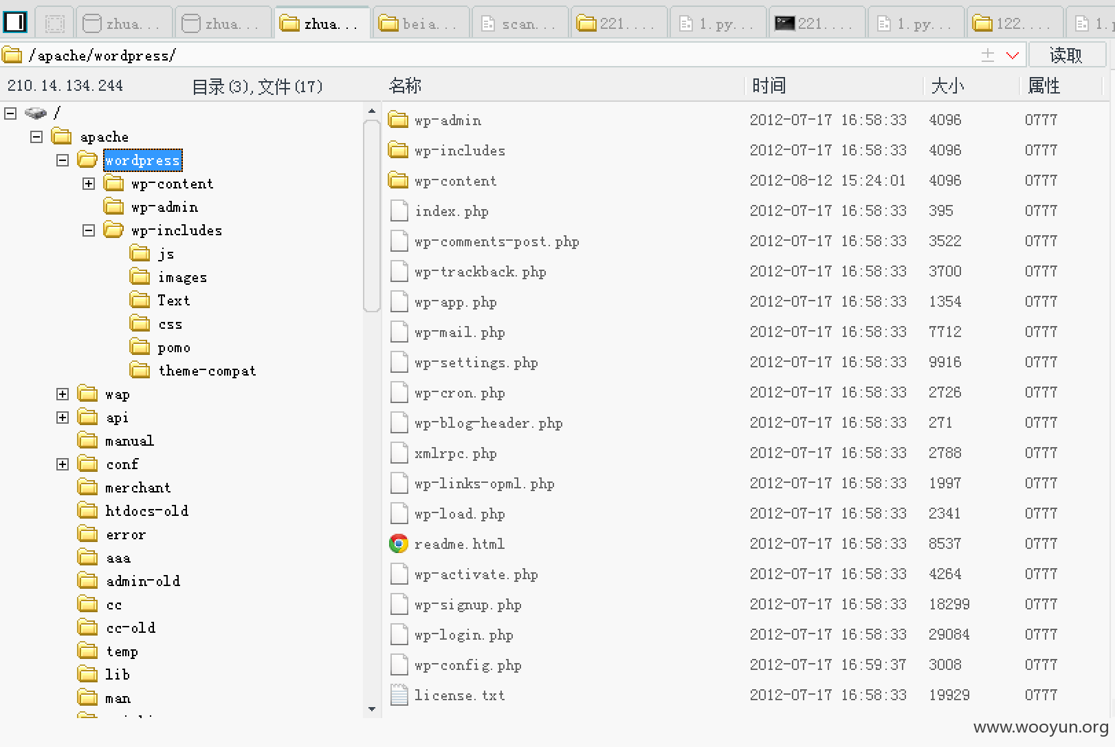
Task: Select the wp-signup.php file icon
Action: tap(399, 604)
